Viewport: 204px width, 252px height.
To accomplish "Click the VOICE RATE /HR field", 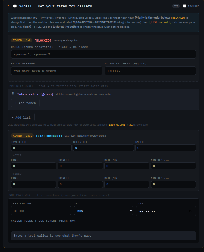I will 127,166.
